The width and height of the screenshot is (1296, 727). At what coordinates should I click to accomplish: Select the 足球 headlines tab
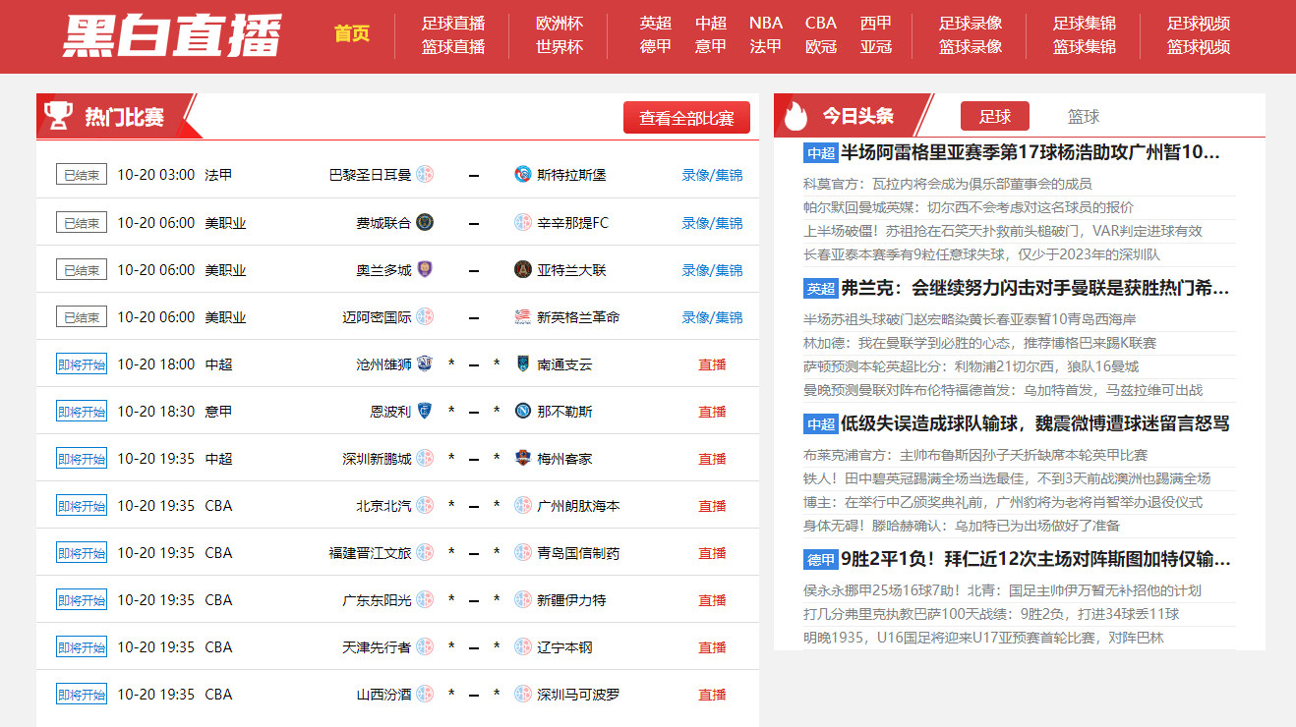pos(994,116)
